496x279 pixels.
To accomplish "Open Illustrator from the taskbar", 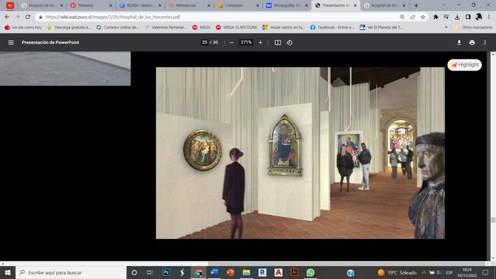I will click(x=294, y=273).
